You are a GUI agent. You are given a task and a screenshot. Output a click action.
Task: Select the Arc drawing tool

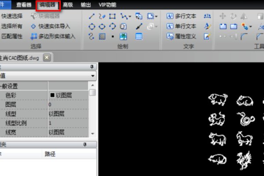pos(113,26)
